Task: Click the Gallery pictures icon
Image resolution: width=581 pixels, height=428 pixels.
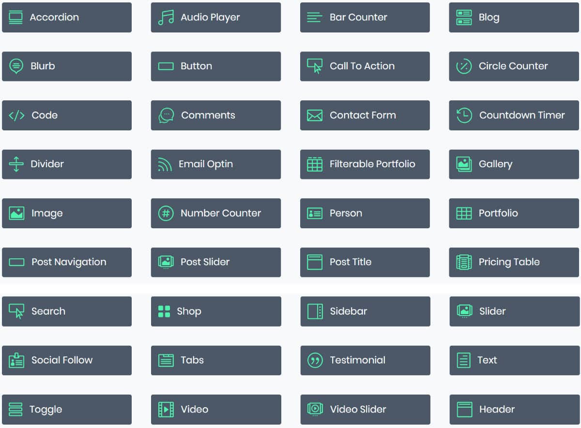Action: [464, 164]
